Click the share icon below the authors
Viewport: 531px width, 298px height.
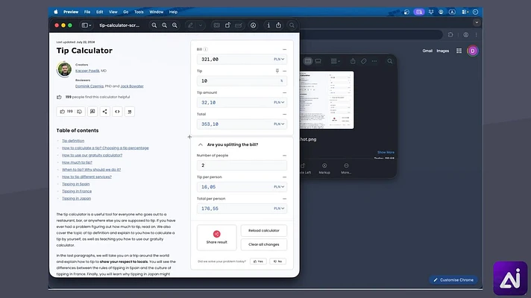coord(105,111)
